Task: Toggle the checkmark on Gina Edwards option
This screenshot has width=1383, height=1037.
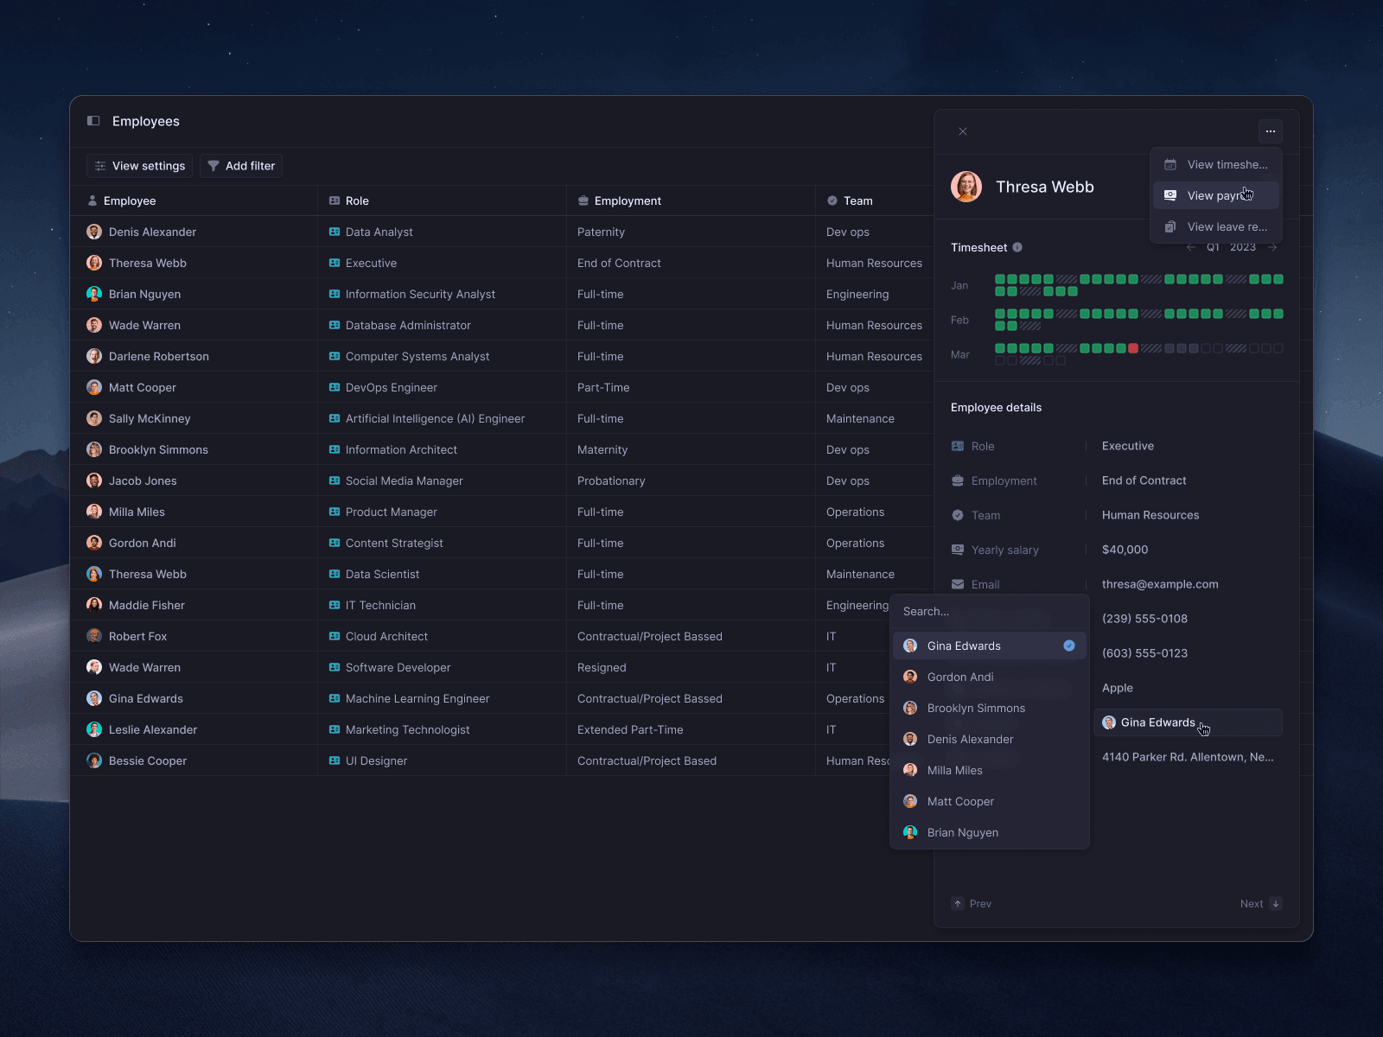Action: (1069, 646)
